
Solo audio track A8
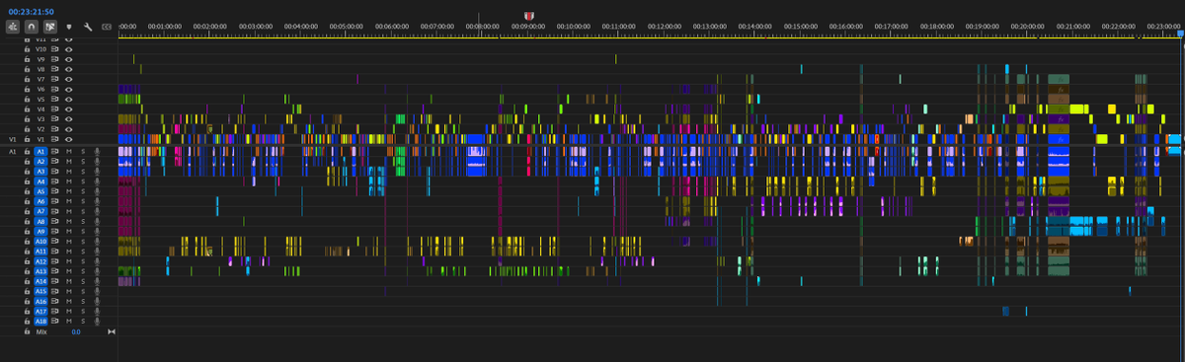click(83, 222)
